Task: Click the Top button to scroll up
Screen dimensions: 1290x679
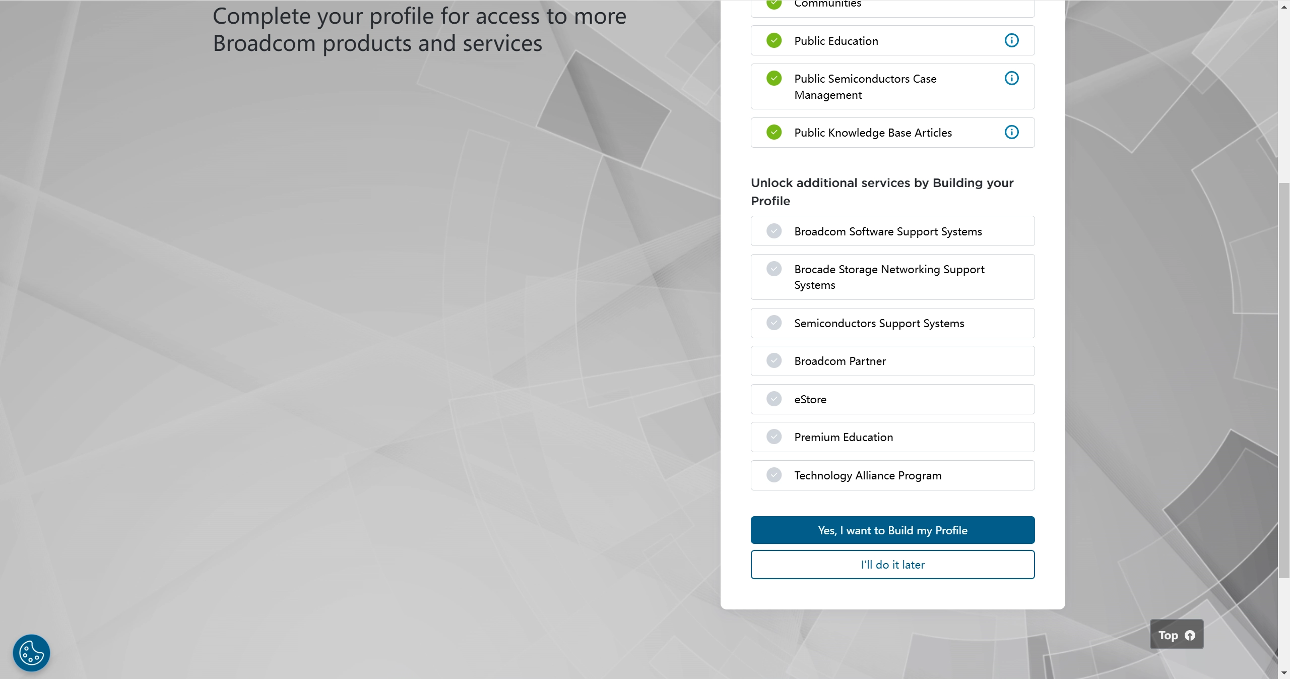Action: click(x=1168, y=635)
